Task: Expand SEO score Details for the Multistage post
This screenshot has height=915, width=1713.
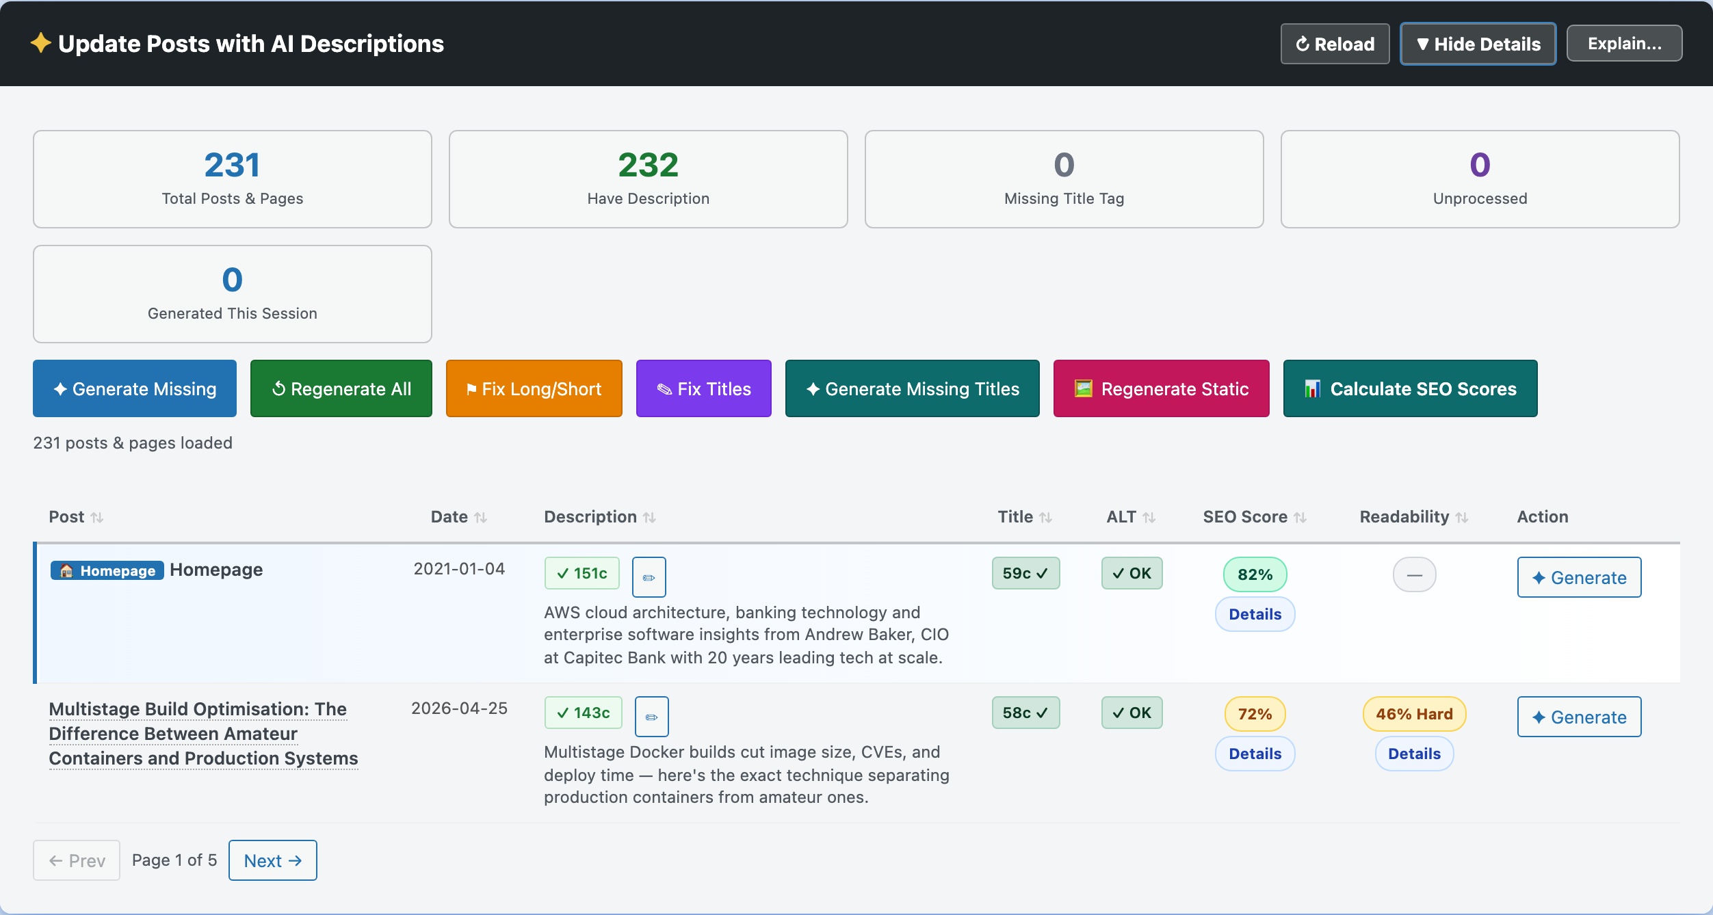Action: click(1255, 754)
